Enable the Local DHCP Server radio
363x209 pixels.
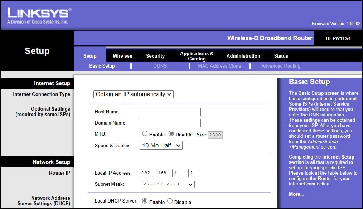point(145,201)
